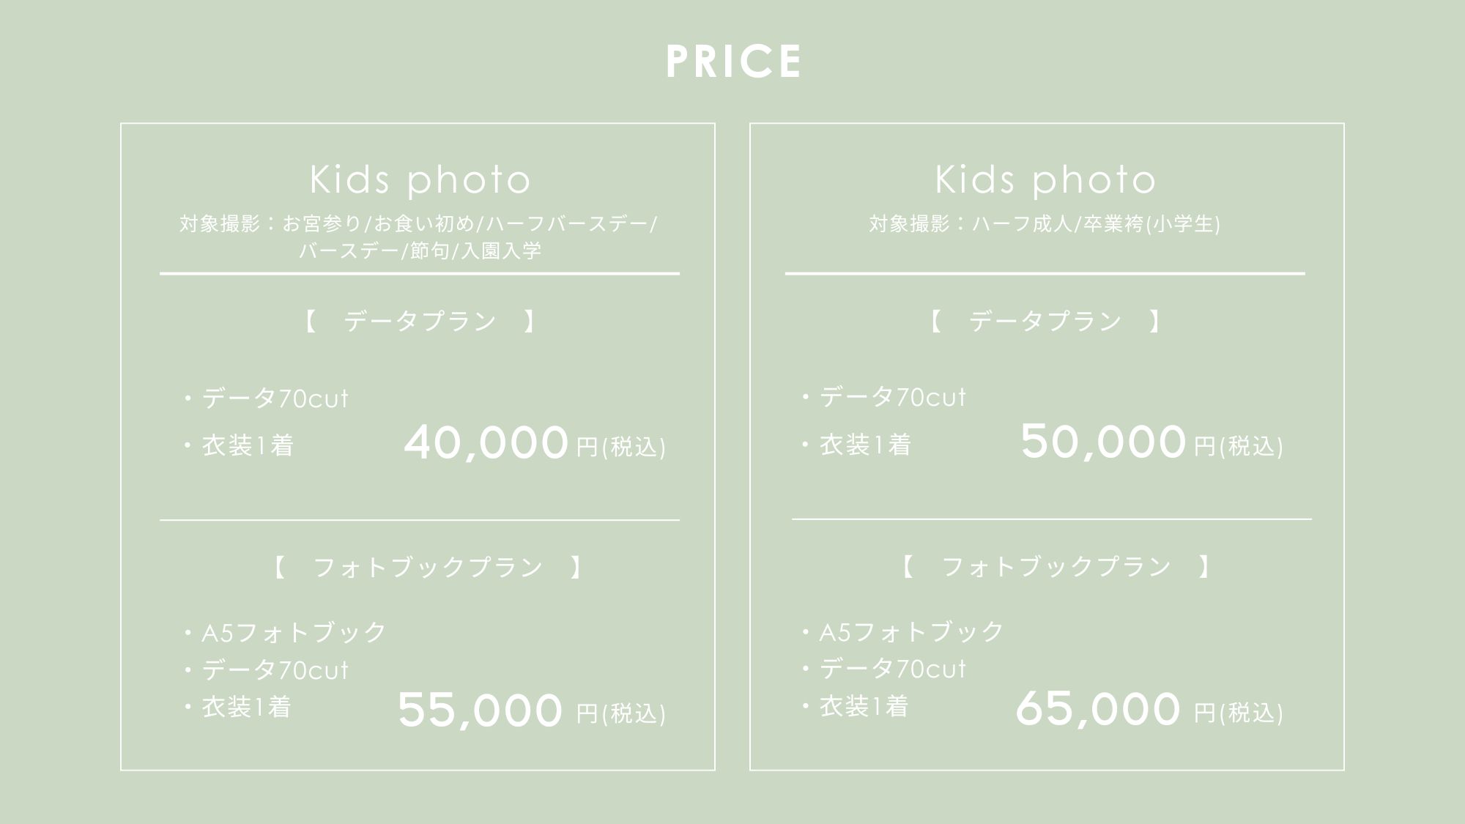Select the right panel's データプラン heading
The height and width of the screenshot is (824, 1465).
(1045, 322)
